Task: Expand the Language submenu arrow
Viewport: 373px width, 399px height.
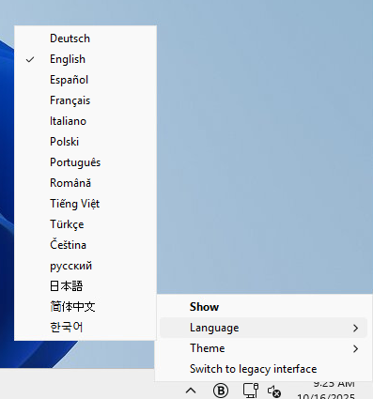Action: tap(355, 328)
